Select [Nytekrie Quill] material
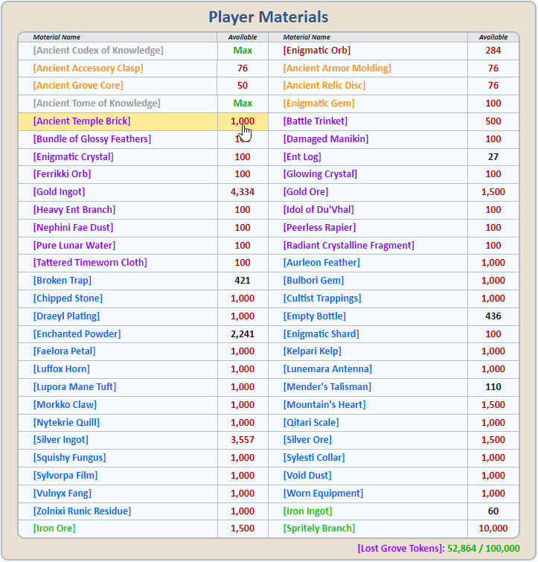Viewport: 538px width, 562px height. (x=66, y=424)
